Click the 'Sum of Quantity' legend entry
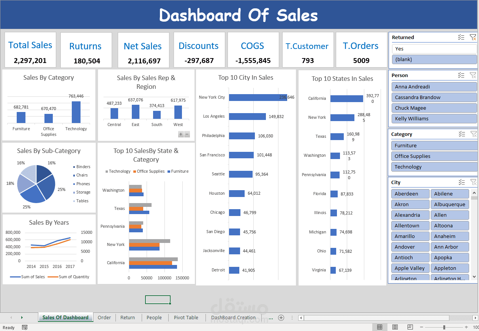479x331 pixels. click(x=69, y=277)
